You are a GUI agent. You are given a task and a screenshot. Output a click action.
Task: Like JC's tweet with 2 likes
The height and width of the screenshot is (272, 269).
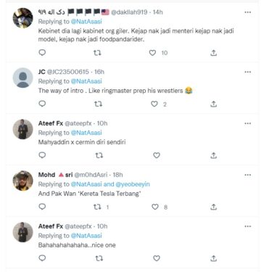[154, 104]
